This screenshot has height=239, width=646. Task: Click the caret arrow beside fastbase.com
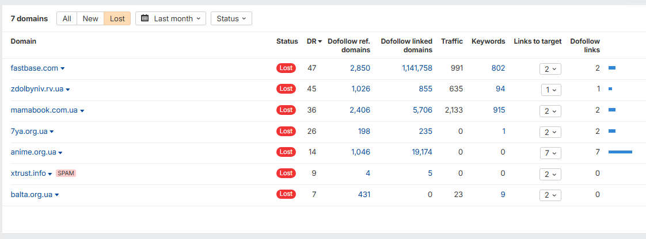[x=63, y=69]
